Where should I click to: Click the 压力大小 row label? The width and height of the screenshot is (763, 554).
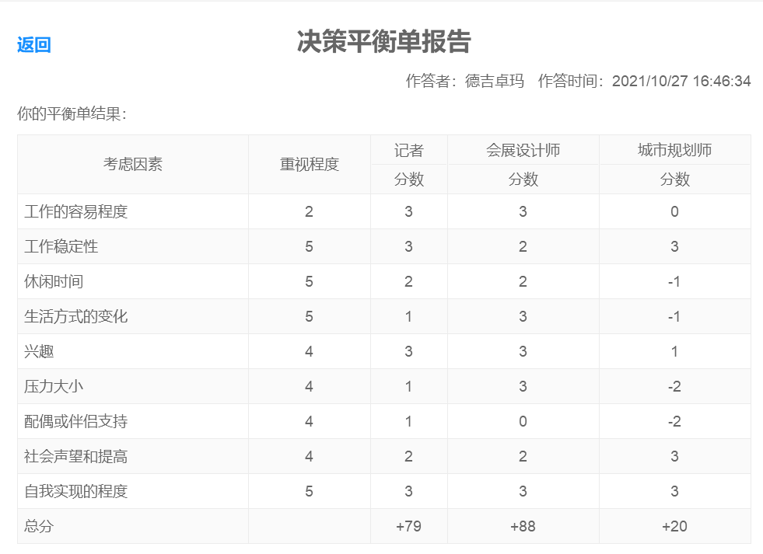(54, 387)
